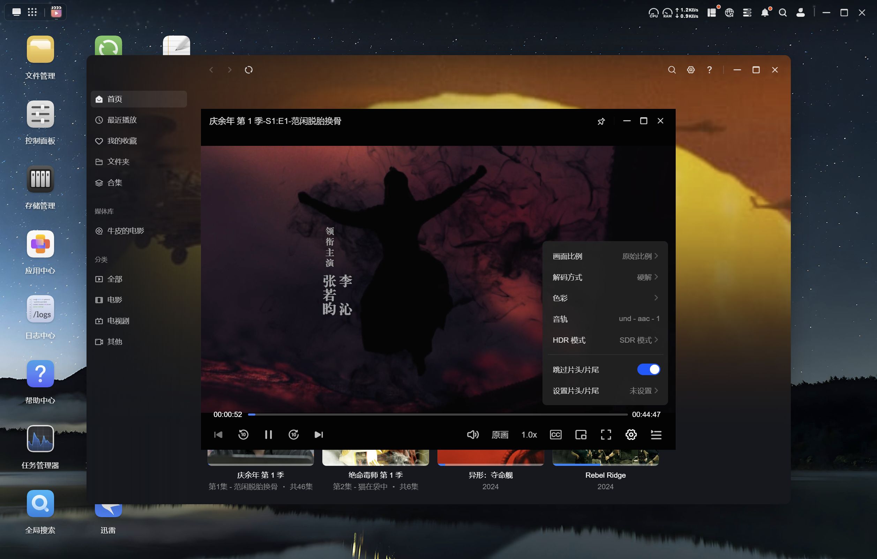Open 最近播放 in sidebar

point(122,120)
